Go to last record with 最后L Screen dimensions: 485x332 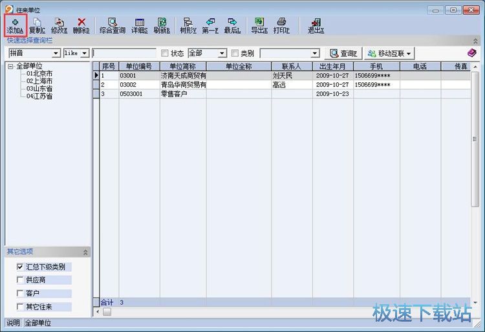[232, 26]
